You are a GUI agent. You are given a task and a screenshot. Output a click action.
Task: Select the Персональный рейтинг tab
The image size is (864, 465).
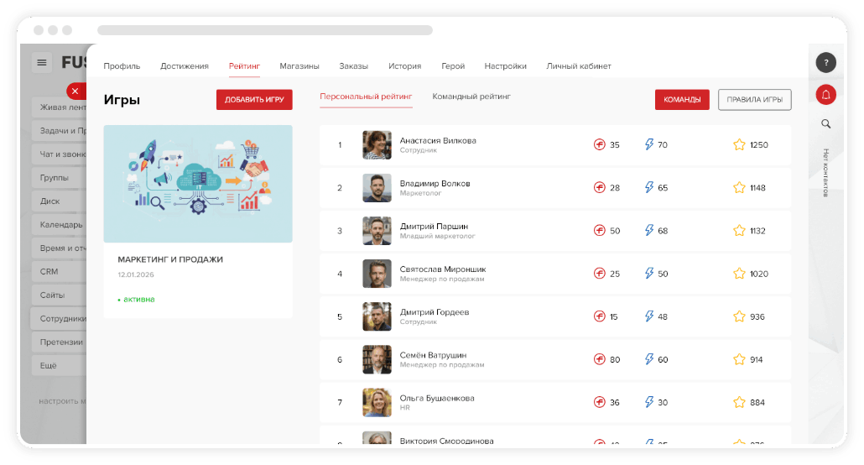click(x=366, y=97)
